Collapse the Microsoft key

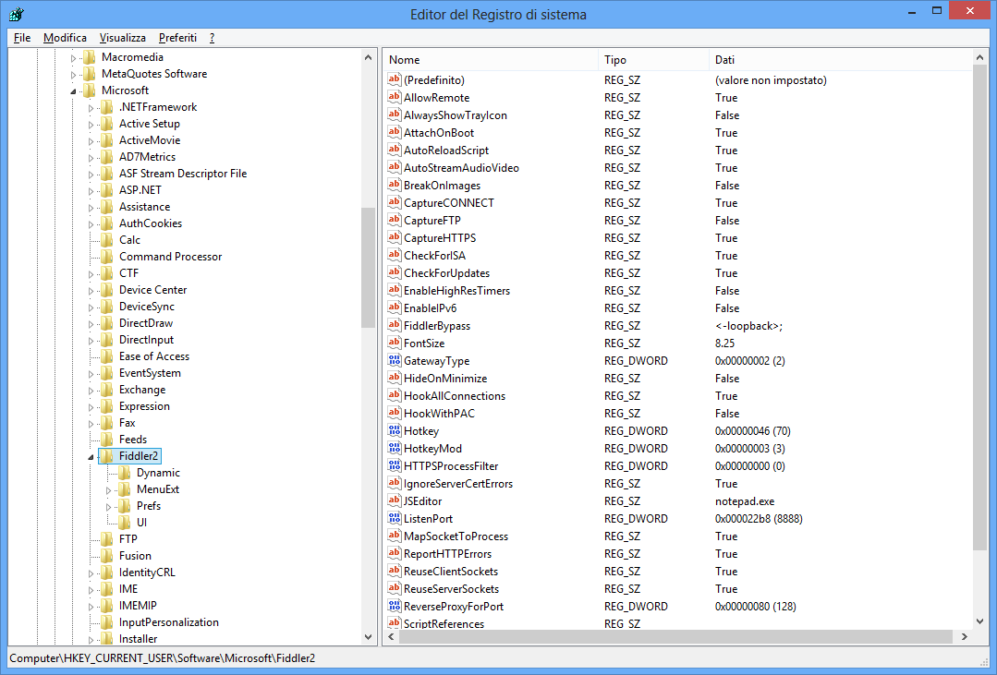click(73, 91)
